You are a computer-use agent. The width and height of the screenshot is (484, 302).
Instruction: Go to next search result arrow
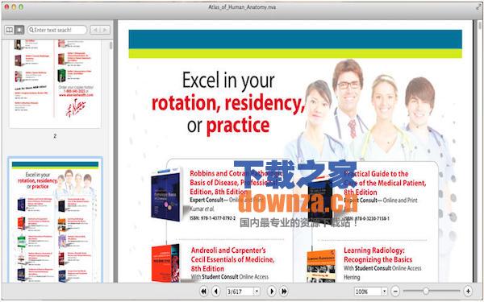point(105,30)
